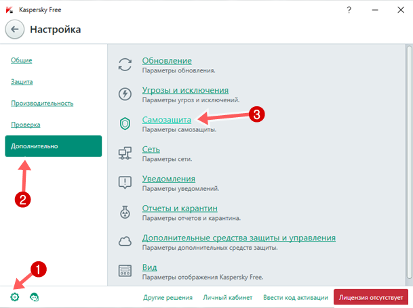The width and height of the screenshot is (413, 308).
Task: Click Параметры отчетов и карантина. text
Action: pos(191,218)
